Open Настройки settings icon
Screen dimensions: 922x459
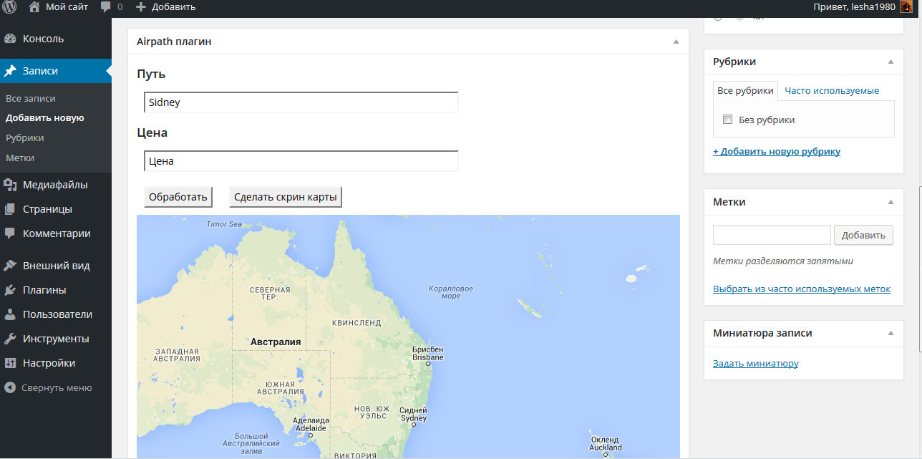(10, 363)
